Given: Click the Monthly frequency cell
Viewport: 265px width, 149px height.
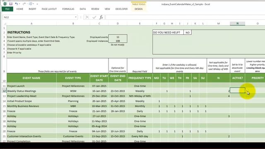Looking at the screenshot, I should pyautogui.click(x=140, y=106).
